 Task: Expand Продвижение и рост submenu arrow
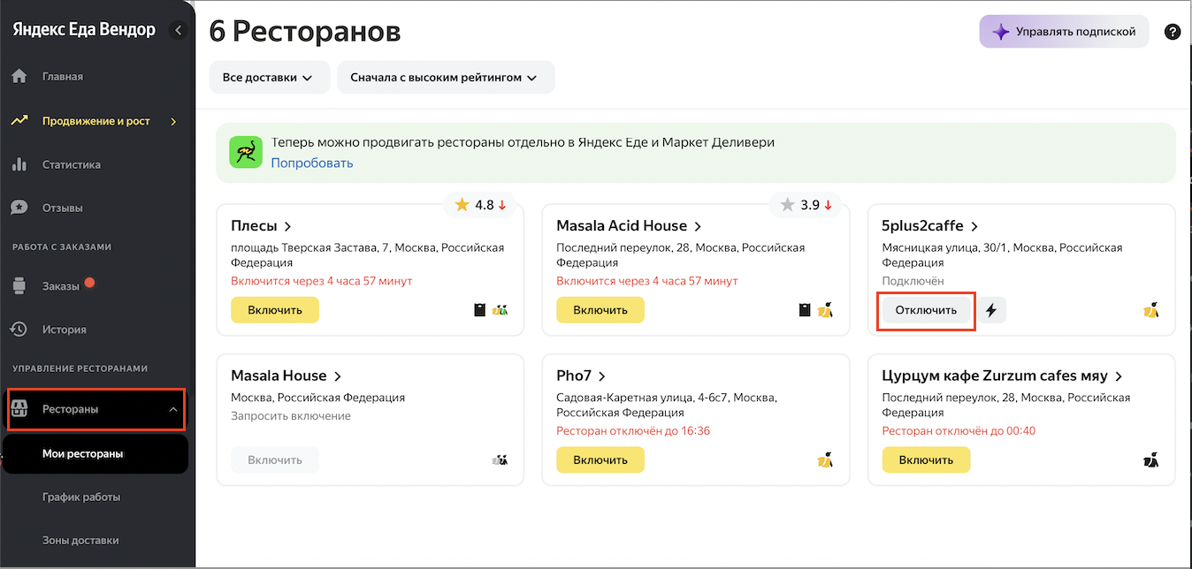pyautogui.click(x=173, y=121)
